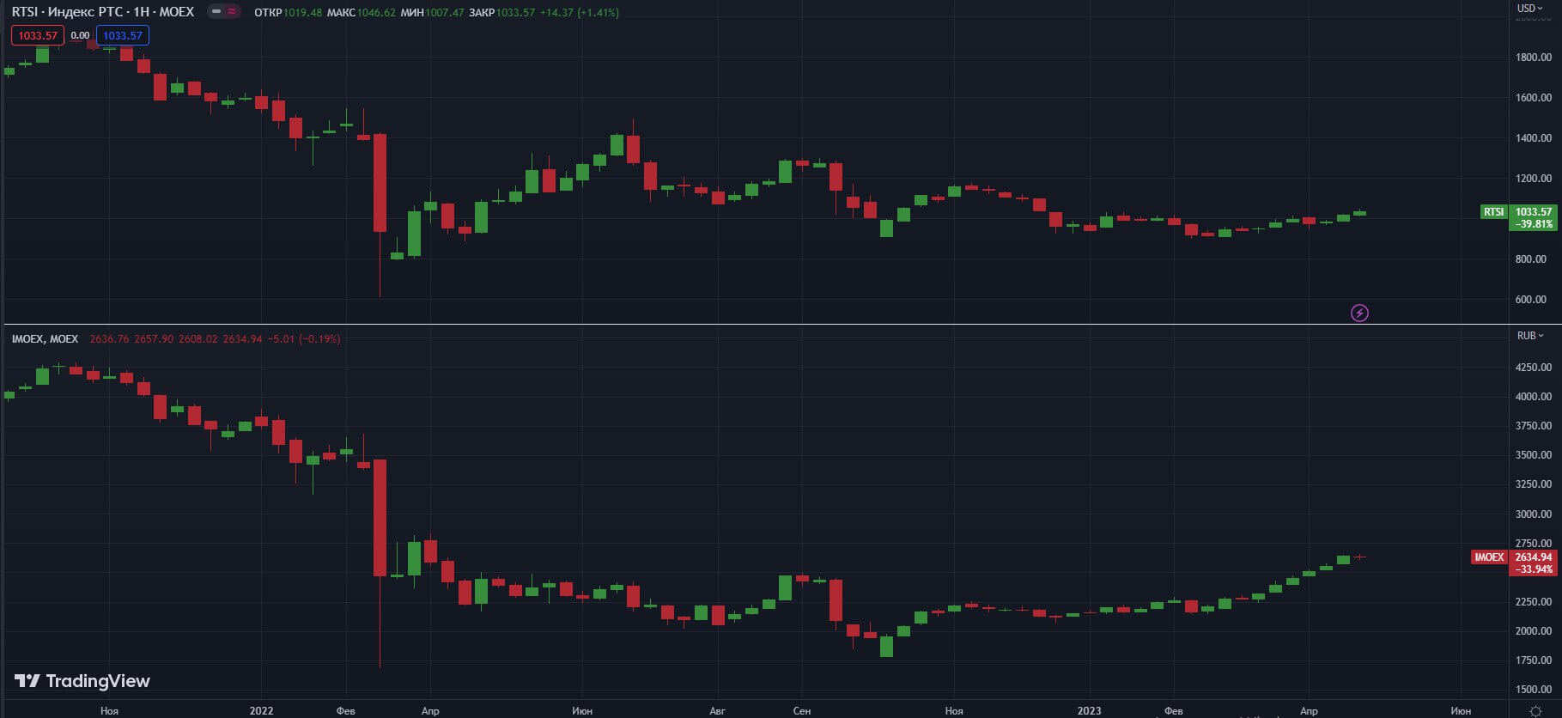Screen dimensions: 1562x718
Task: Click the ОТКР 1019.48 open value
Action: (x=289, y=13)
